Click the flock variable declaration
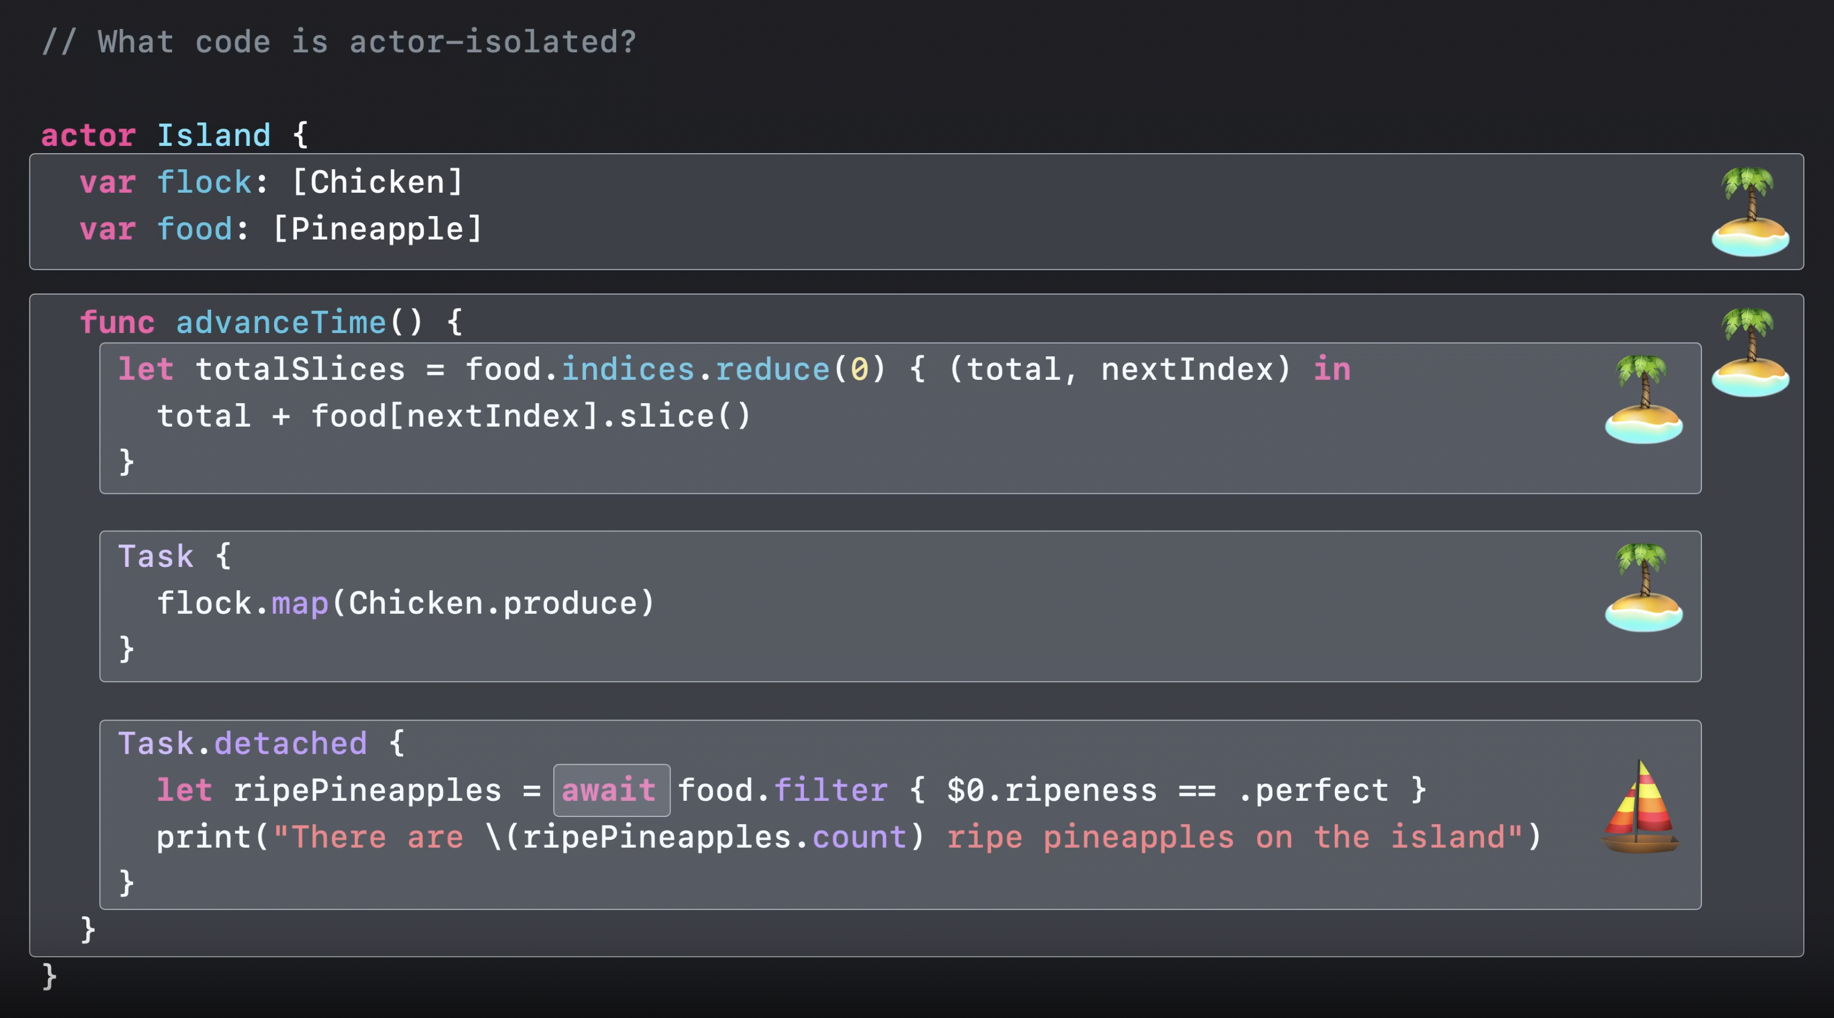Image resolution: width=1834 pixels, height=1018 pixels. [x=203, y=182]
